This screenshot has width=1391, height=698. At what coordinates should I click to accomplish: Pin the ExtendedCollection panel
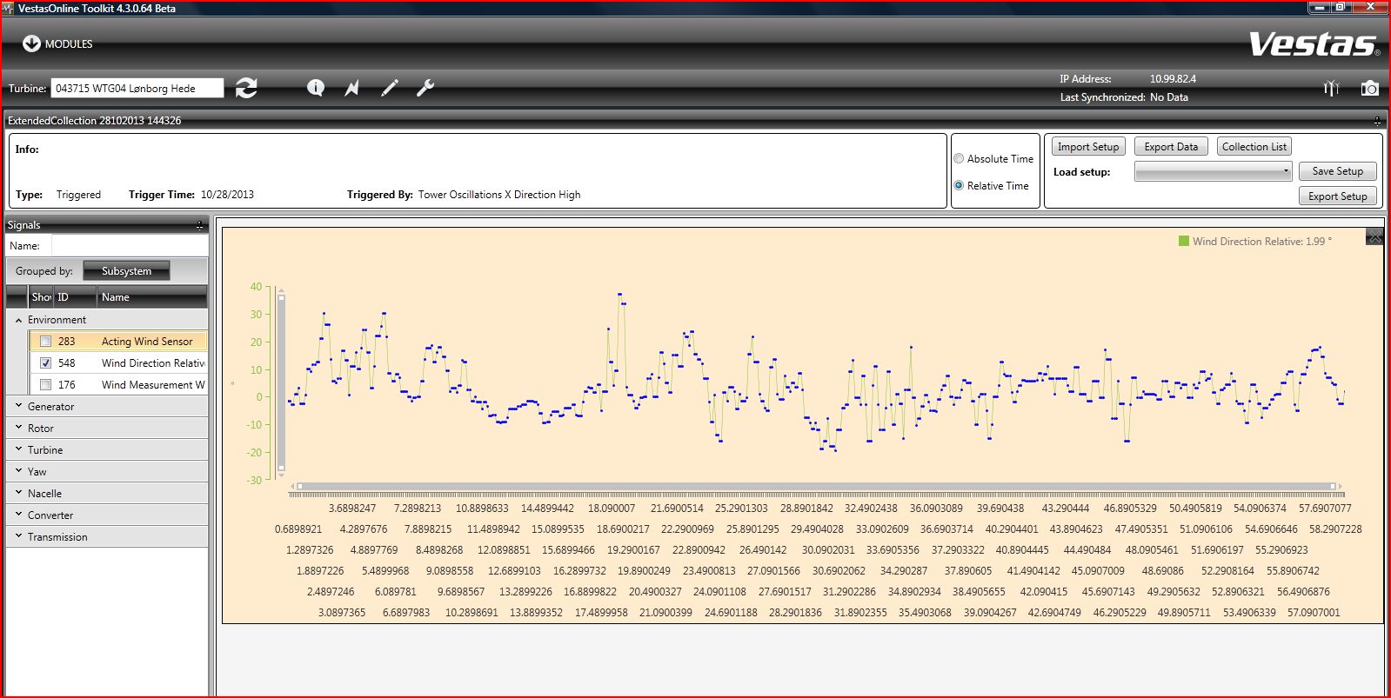tap(1377, 121)
